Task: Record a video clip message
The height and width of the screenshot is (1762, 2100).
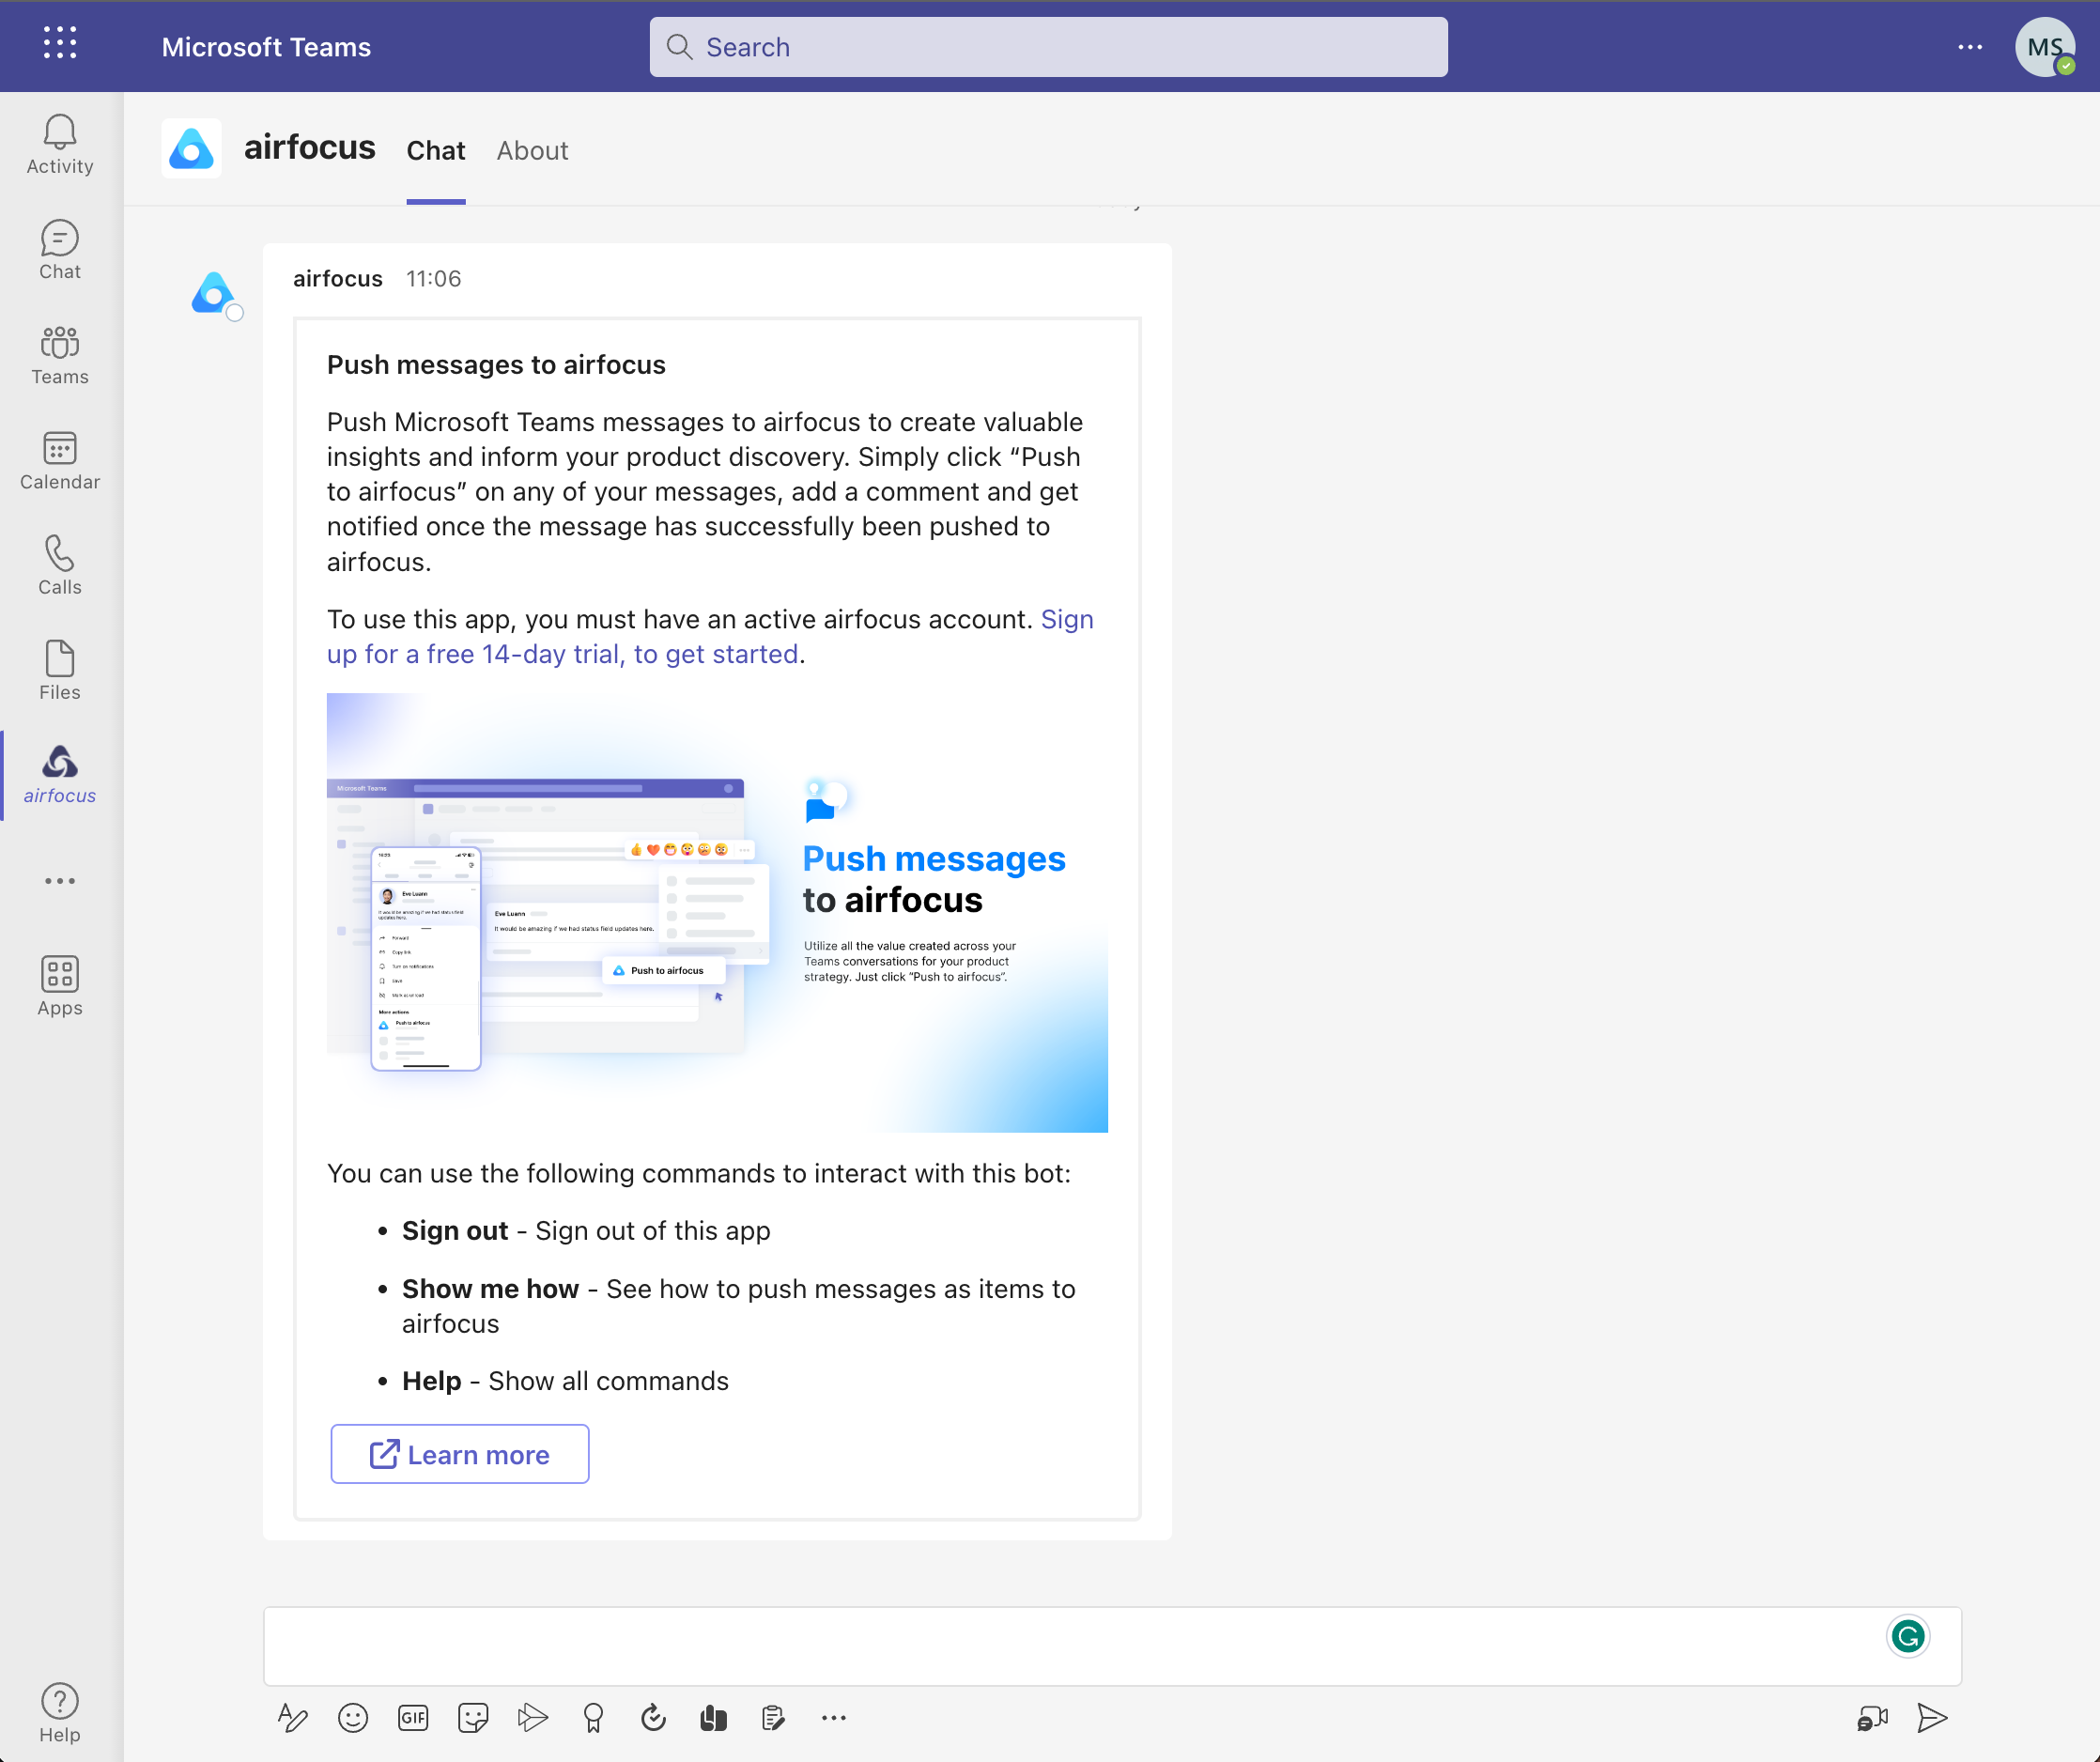Action: 1873,1718
